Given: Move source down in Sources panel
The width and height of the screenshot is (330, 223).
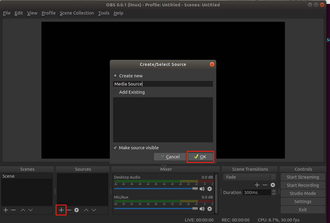Looking at the screenshot, I should click(x=94, y=210).
